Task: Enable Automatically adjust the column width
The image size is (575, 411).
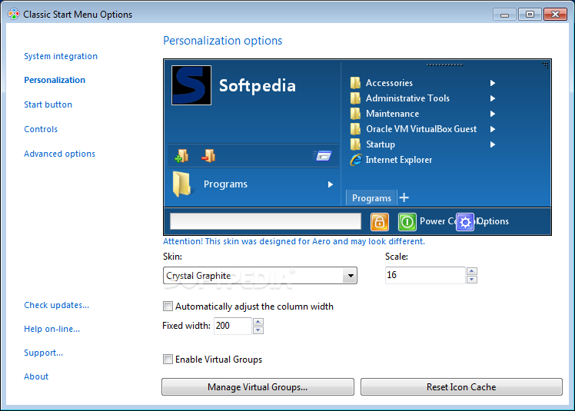Action: click(168, 307)
